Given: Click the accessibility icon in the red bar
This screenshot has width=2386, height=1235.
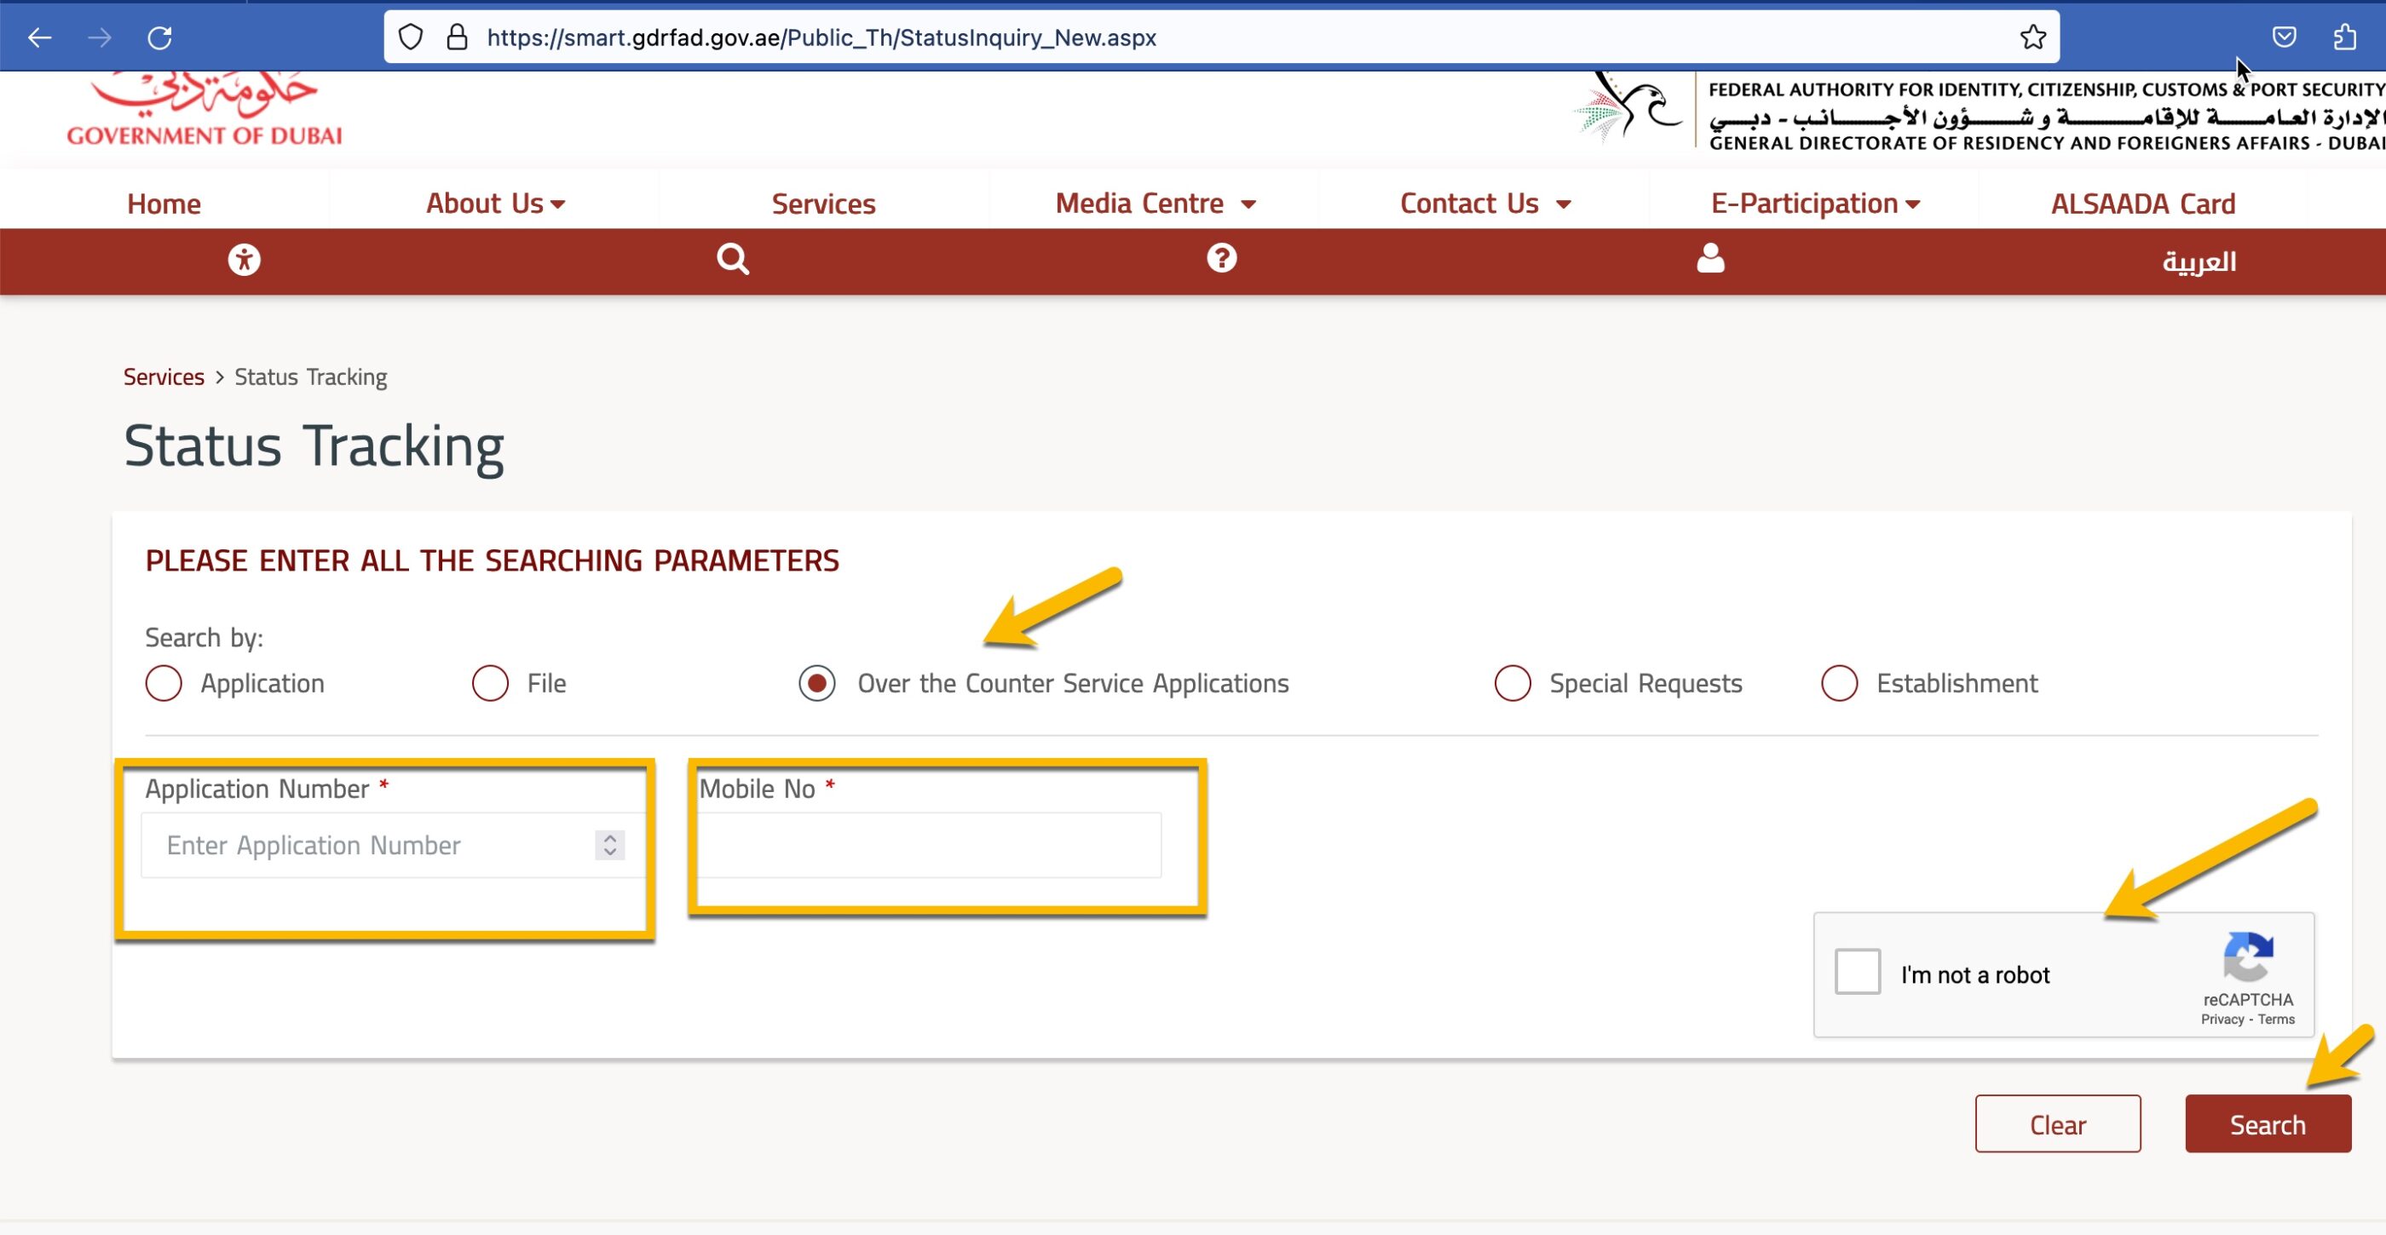Looking at the screenshot, I should coord(245,260).
